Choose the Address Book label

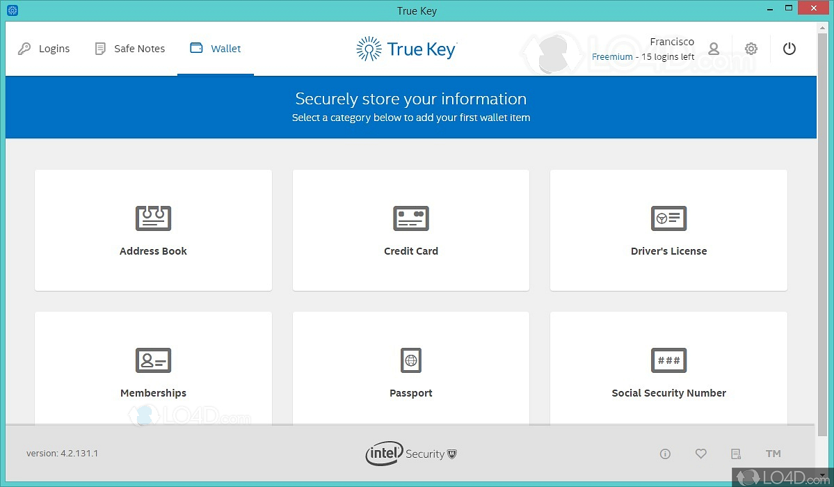153,251
